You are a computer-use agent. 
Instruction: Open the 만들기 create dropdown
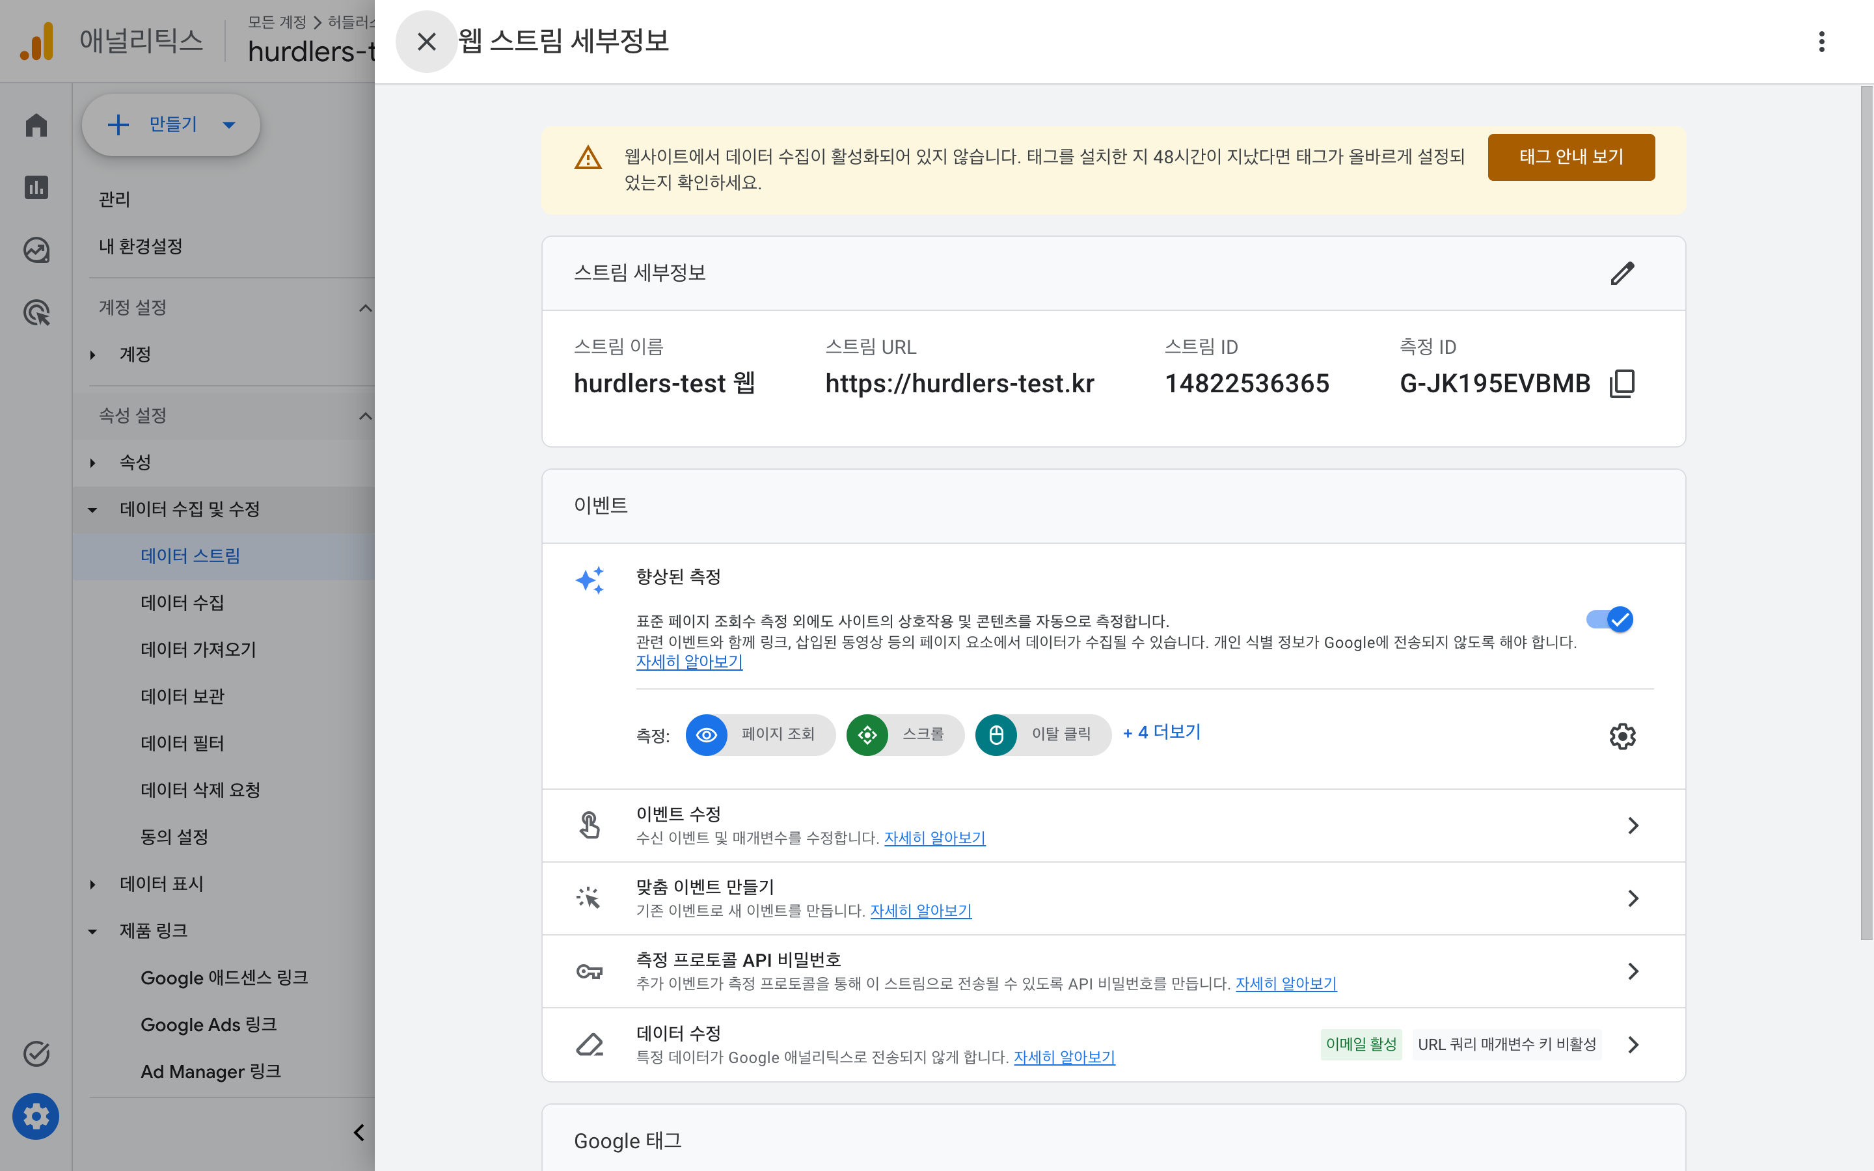(x=170, y=125)
